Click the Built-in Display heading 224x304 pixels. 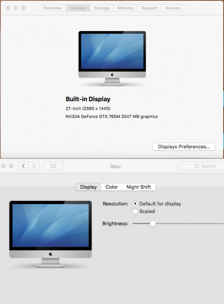(x=88, y=99)
